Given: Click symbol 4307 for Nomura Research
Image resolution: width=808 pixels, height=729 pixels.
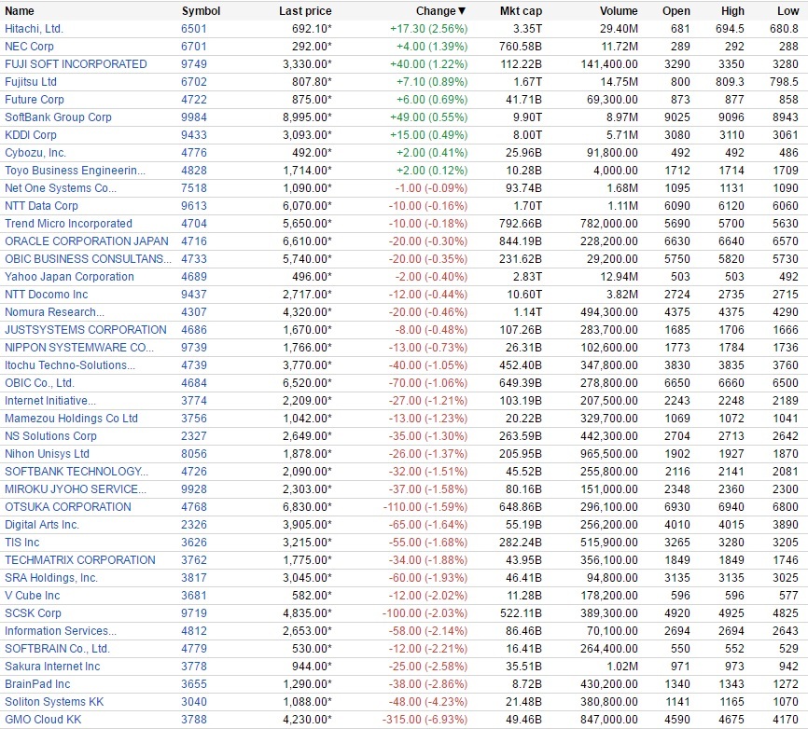Looking at the screenshot, I should [x=194, y=312].
